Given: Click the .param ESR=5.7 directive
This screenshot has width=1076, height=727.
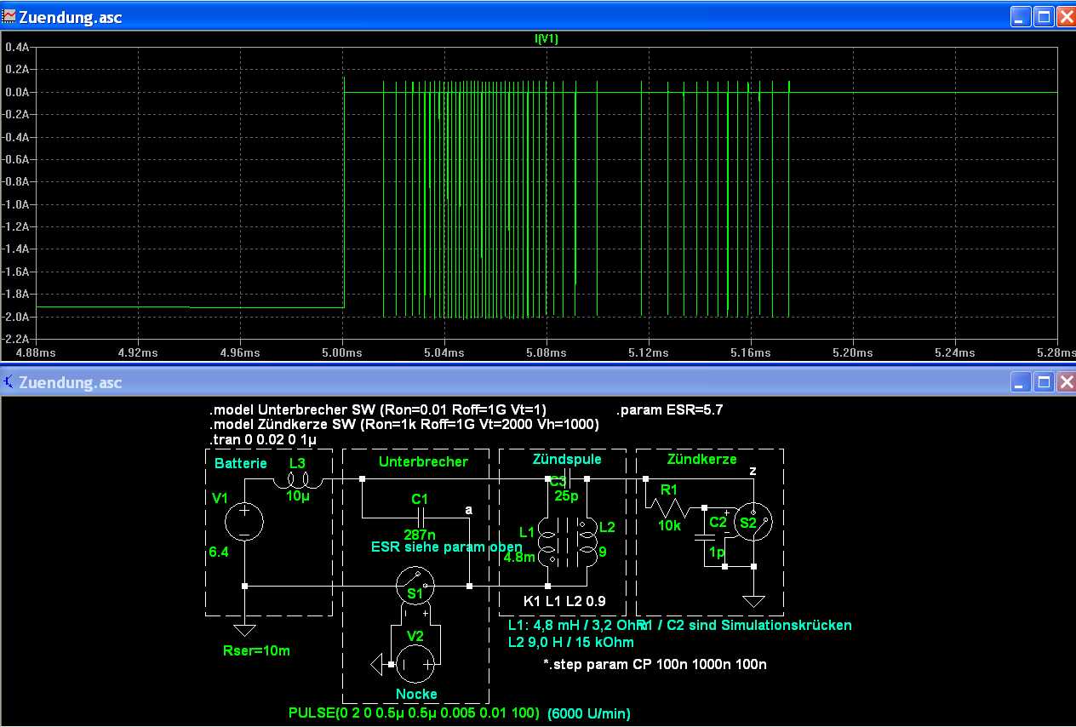Looking at the screenshot, I should tap(670, 409).
